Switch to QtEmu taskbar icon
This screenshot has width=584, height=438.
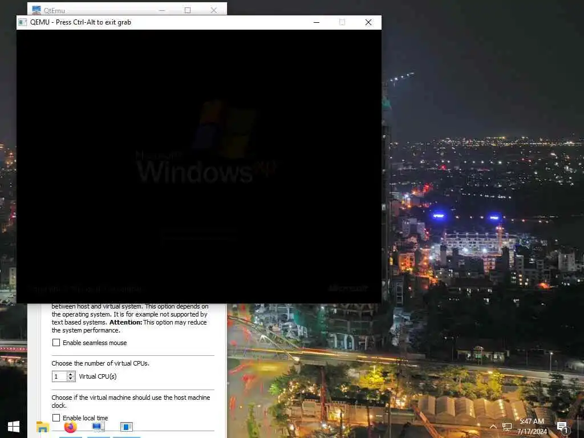98,427
